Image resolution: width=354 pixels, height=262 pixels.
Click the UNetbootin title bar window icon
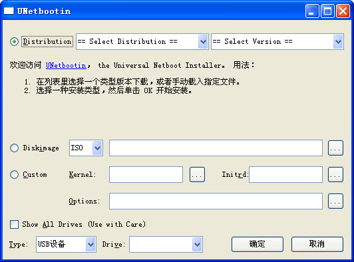click(9, 11)
